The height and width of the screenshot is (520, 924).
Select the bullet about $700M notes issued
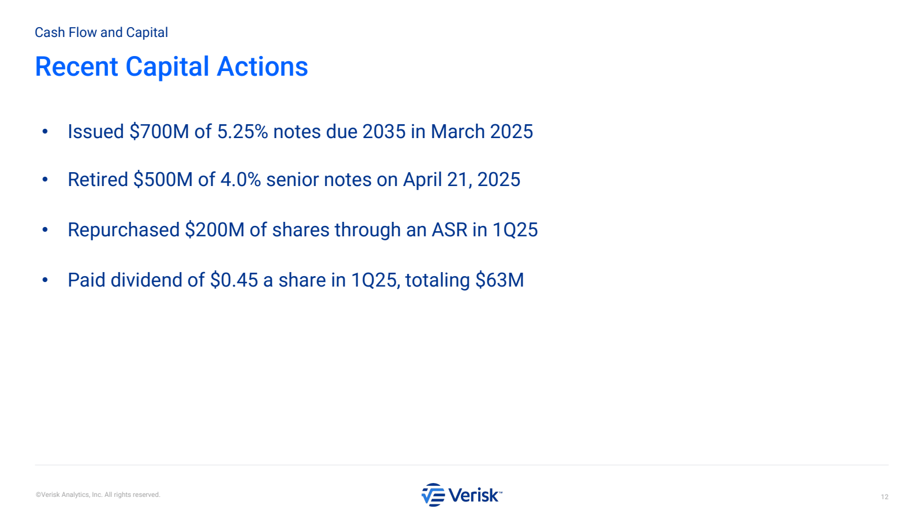tap(300, 132)
